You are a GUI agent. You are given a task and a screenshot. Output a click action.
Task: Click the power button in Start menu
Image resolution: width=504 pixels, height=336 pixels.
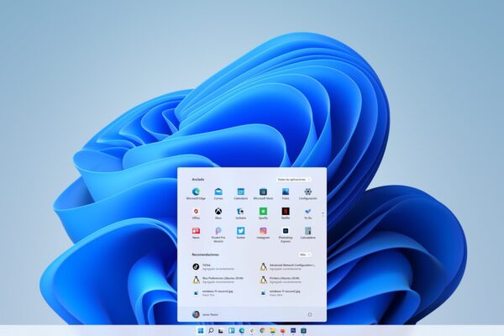click(310, 314)
